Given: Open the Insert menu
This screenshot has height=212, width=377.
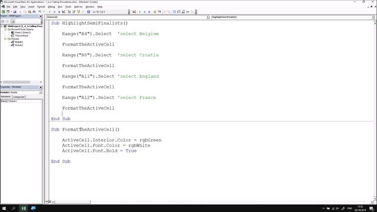Looking at the screenshot, I should [x=31, y=6].
